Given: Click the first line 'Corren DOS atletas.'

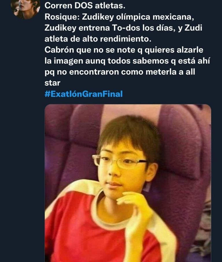Looking at the screenshot, I should 85,5.
